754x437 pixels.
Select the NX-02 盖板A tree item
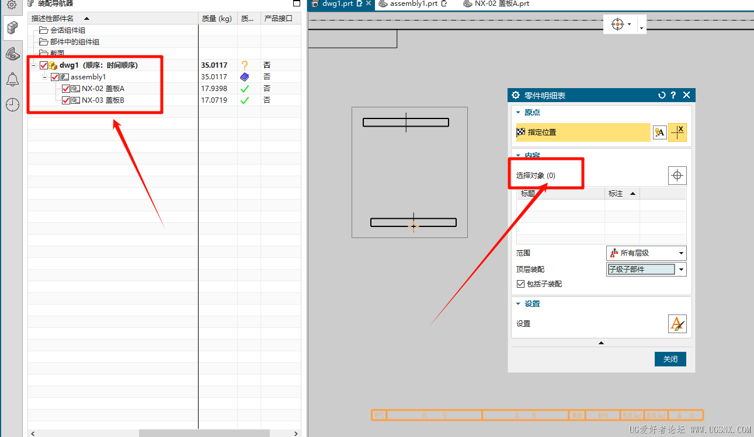pyautogui.click(x=103, y=89)
